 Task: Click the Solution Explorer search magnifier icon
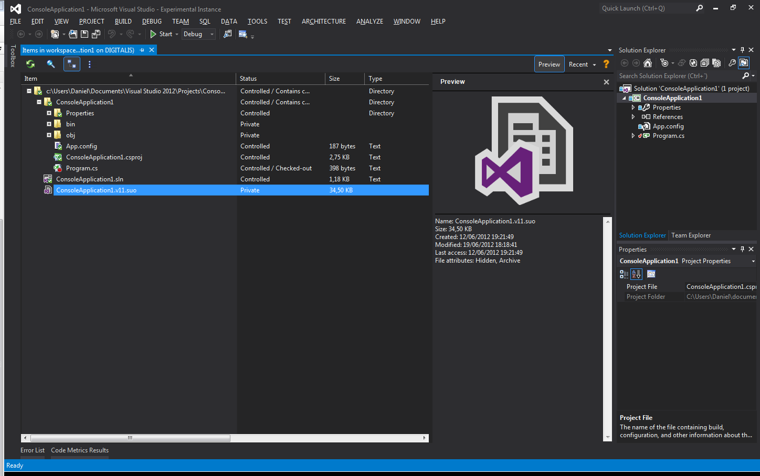point(746,76)
